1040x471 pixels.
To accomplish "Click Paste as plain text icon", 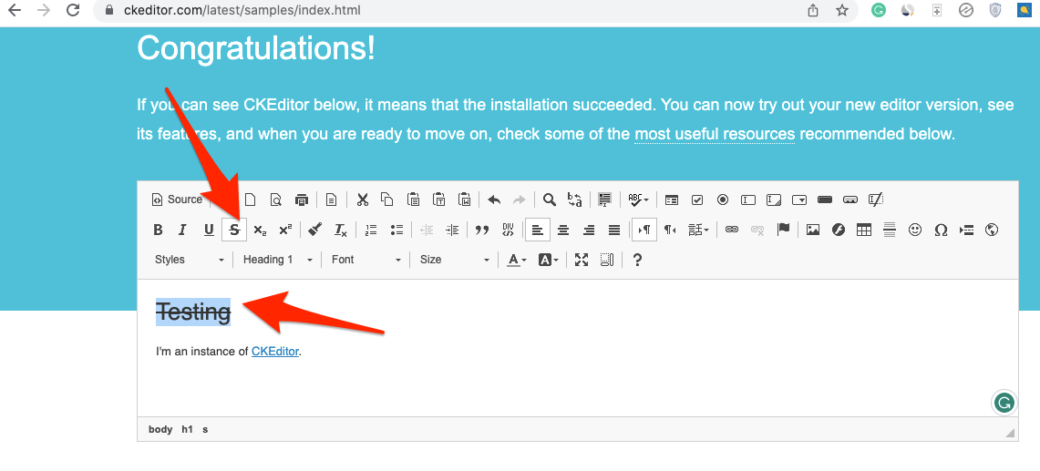I will tap(439, 199).
